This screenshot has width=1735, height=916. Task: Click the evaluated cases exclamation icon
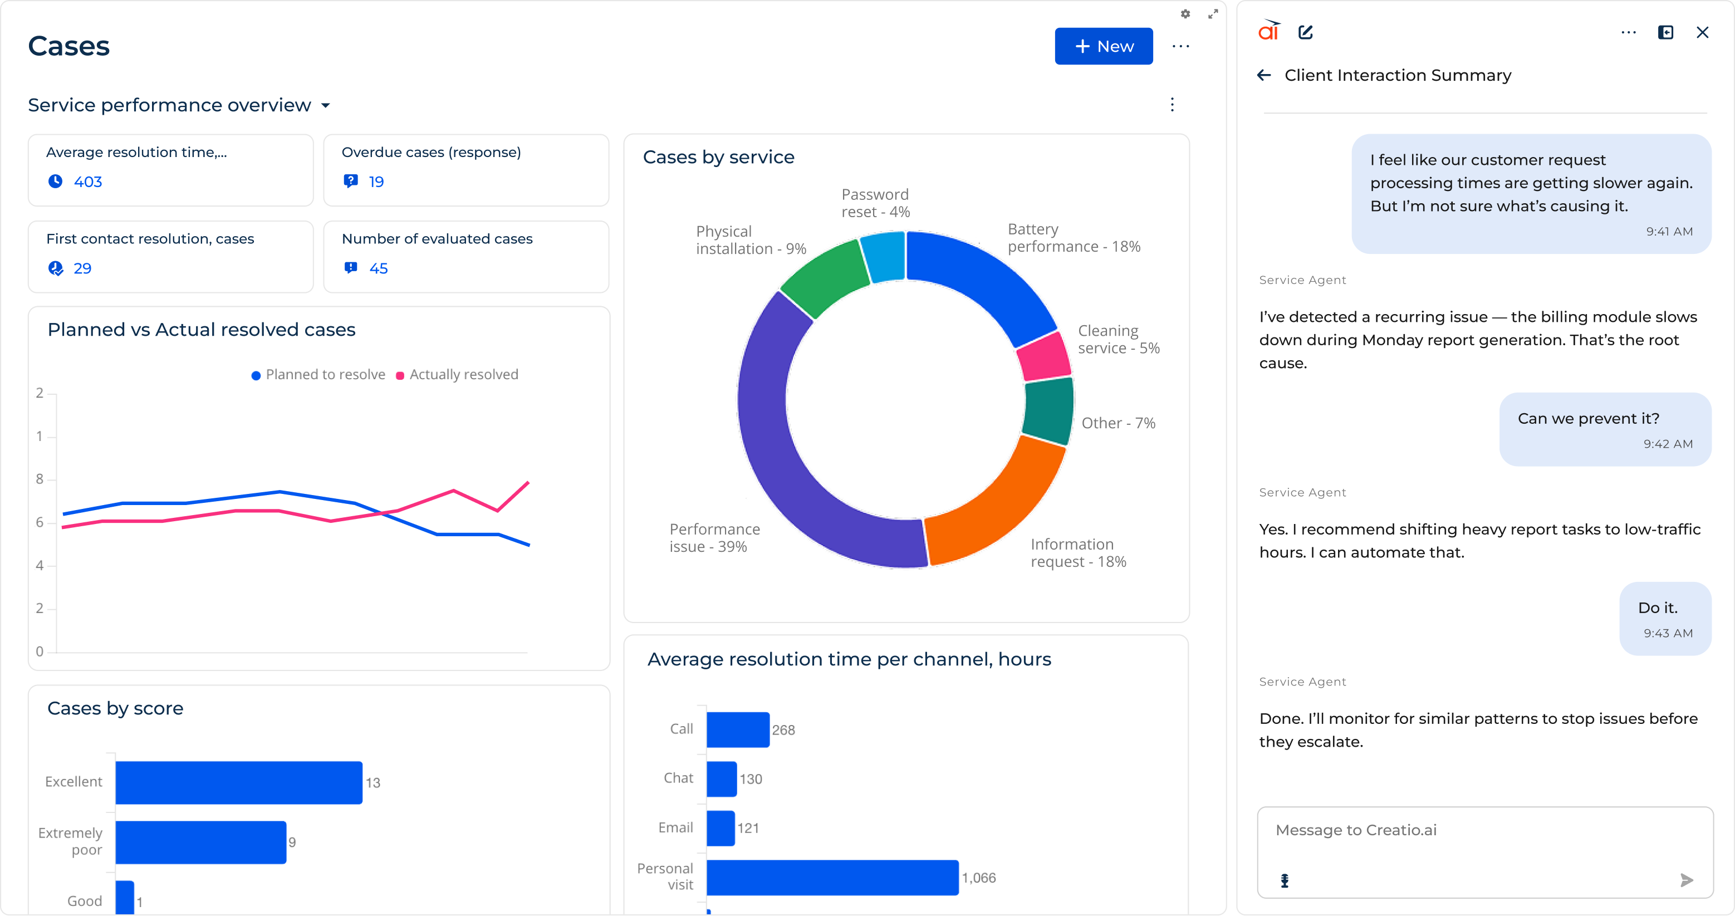(x=350, y=268)
